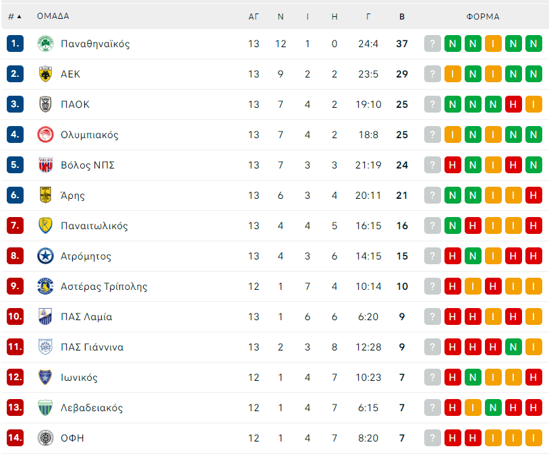Click Παναθηναϊκός's gray upcoming-match question mark
549x455 pixels.
pyautogui.click(x=432, y=44)
